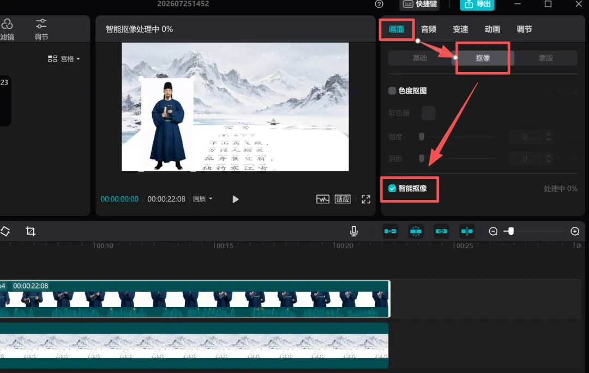Toggle clip linkage icon
The height and width of the screenshot is (373, 589).
[x=441, y=231]
